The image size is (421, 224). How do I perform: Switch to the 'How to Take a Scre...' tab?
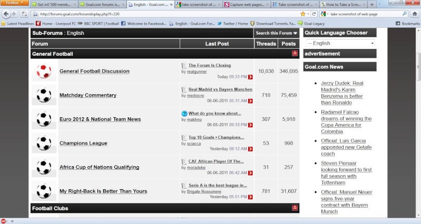(343, 5)
